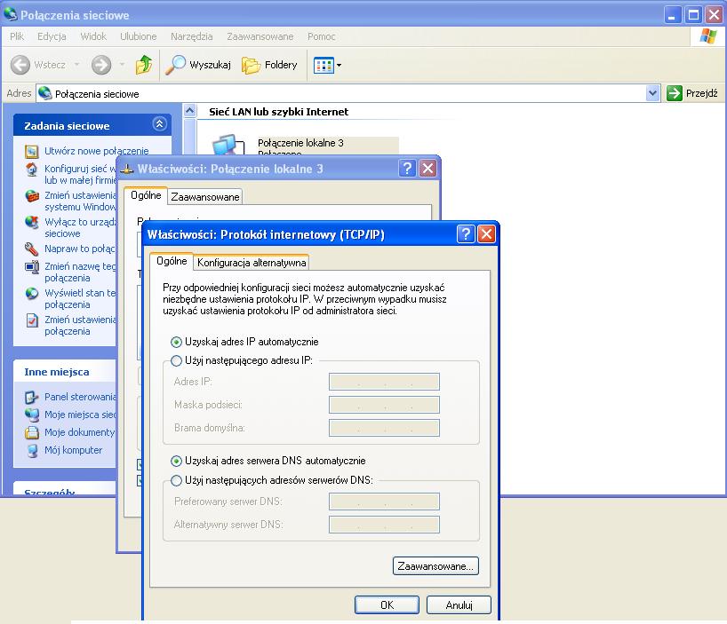Open the Pomoc menu
The width and height of the screenshot is (727, 624).
(322, 36)
